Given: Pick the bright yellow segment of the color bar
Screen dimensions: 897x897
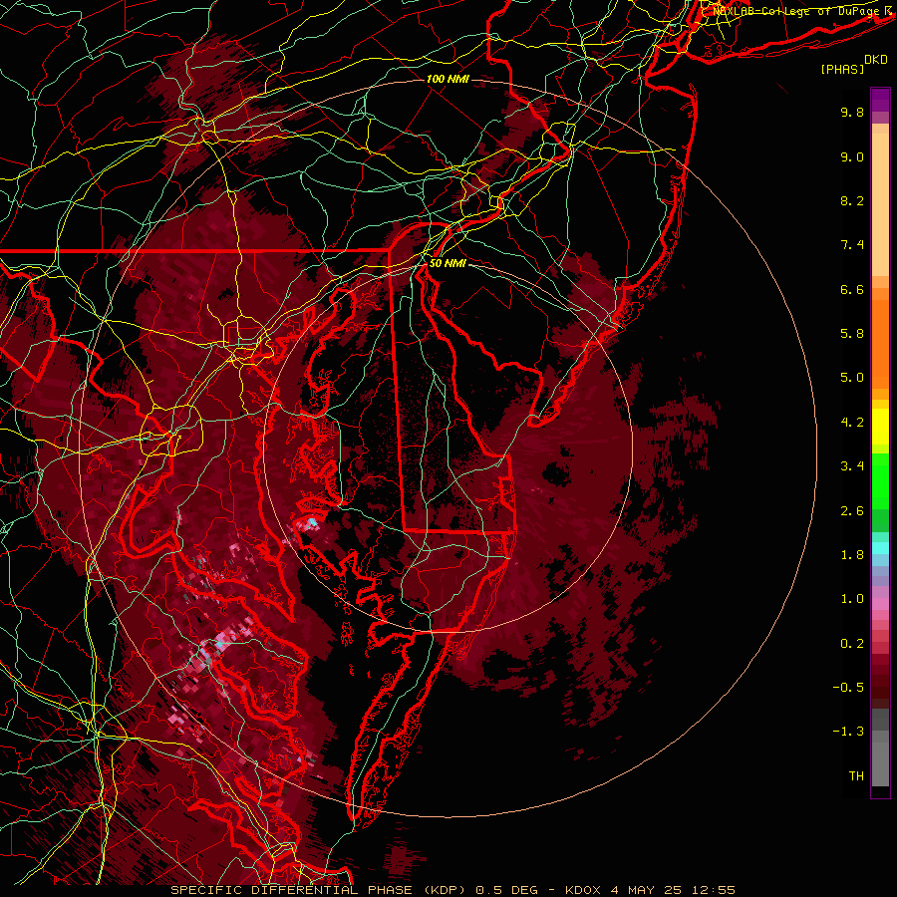Looking at the screenshot, I should point(880,427).
